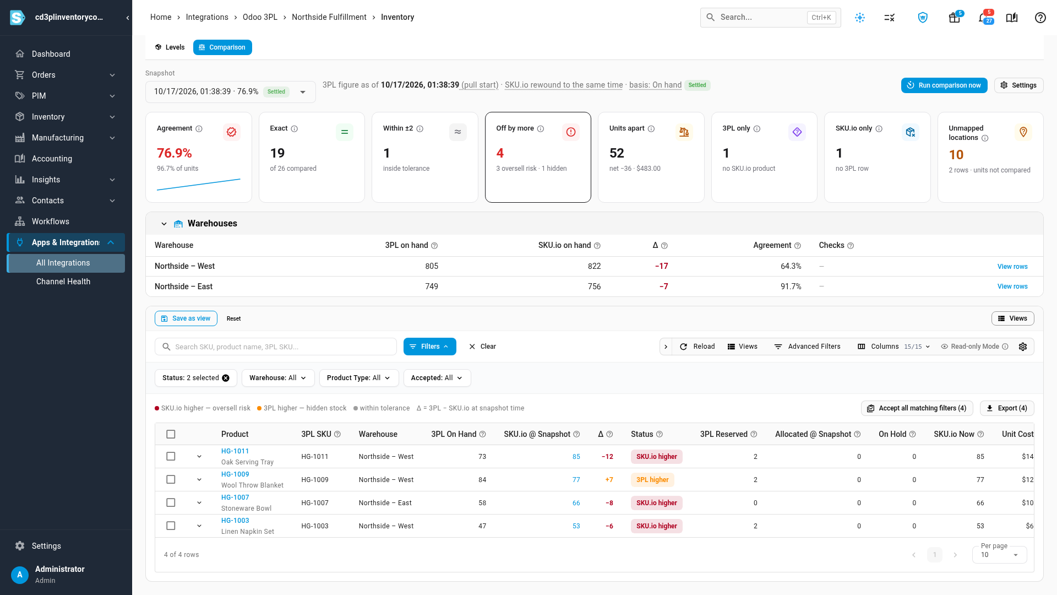The height and width of the screenshot is (595, 1057).
Task: Open the HG-1009 product link
Action: point(235,474)
